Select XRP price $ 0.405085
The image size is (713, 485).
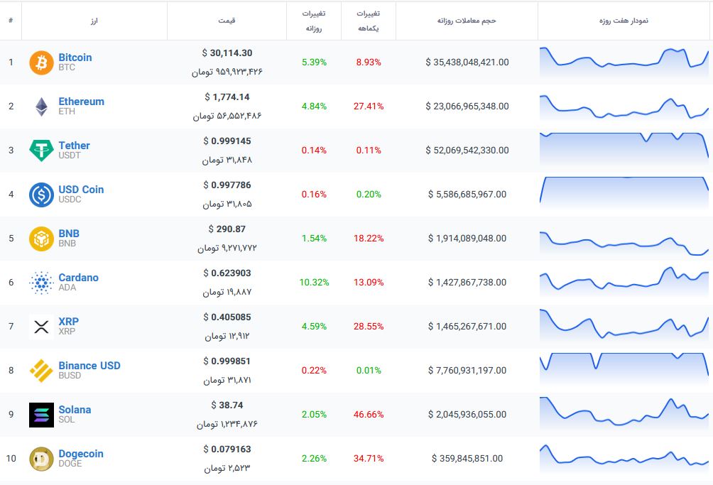click(x=227, y=317)
